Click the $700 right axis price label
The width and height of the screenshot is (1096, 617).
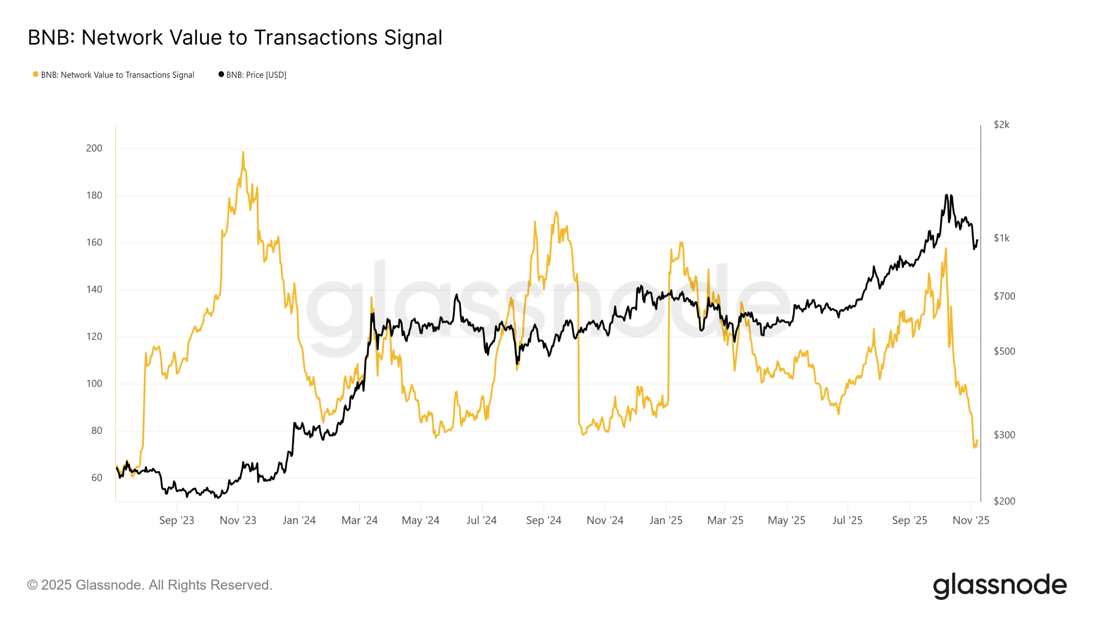tap(1004, 296)
